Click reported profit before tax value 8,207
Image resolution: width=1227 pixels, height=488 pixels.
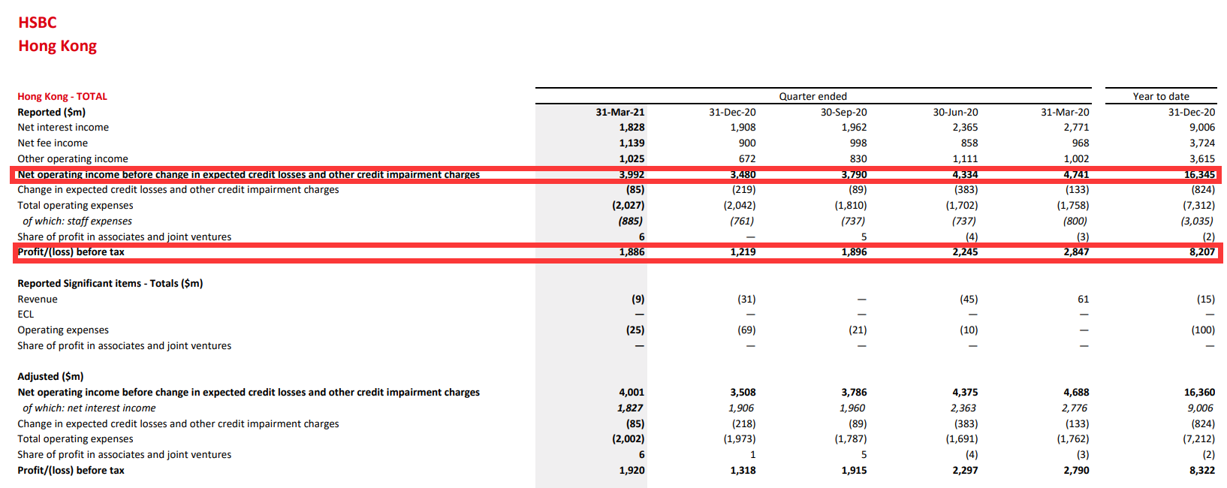coord(1201,252)
